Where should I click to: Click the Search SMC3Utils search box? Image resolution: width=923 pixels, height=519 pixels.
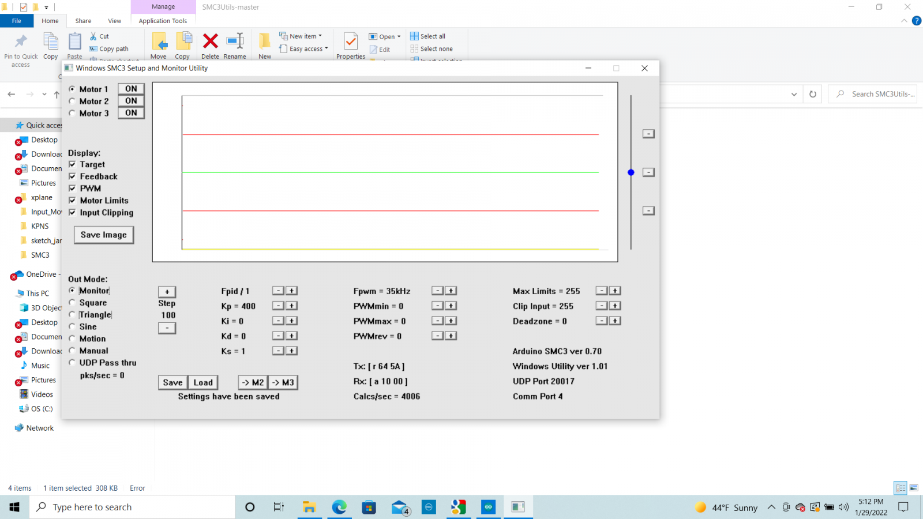point(872,94)
